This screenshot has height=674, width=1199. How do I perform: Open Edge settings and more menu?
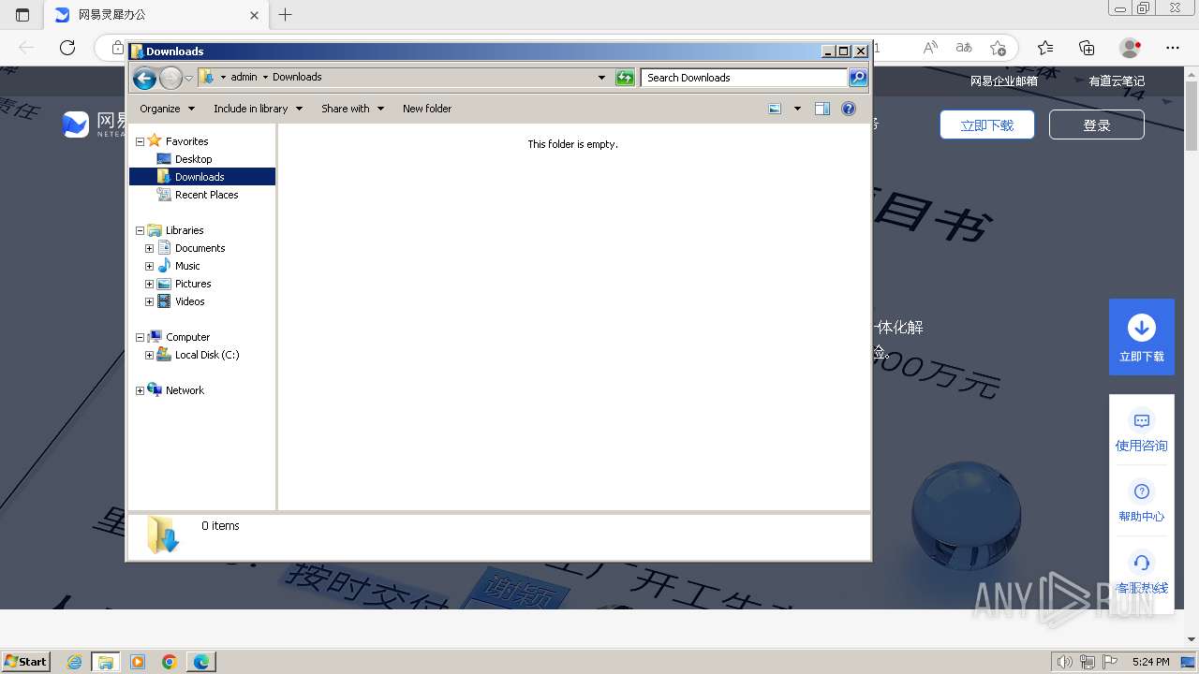1173,48
